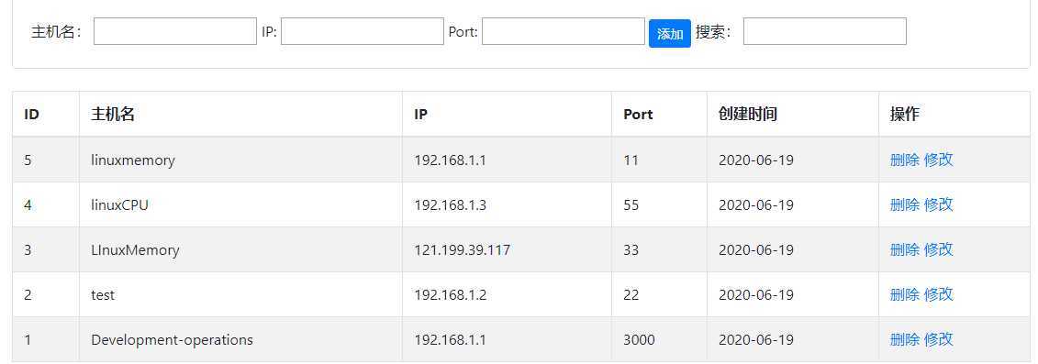Modify the LInuxMemory host entry
The image size is (1038, 364).
[x=939, y=249]
